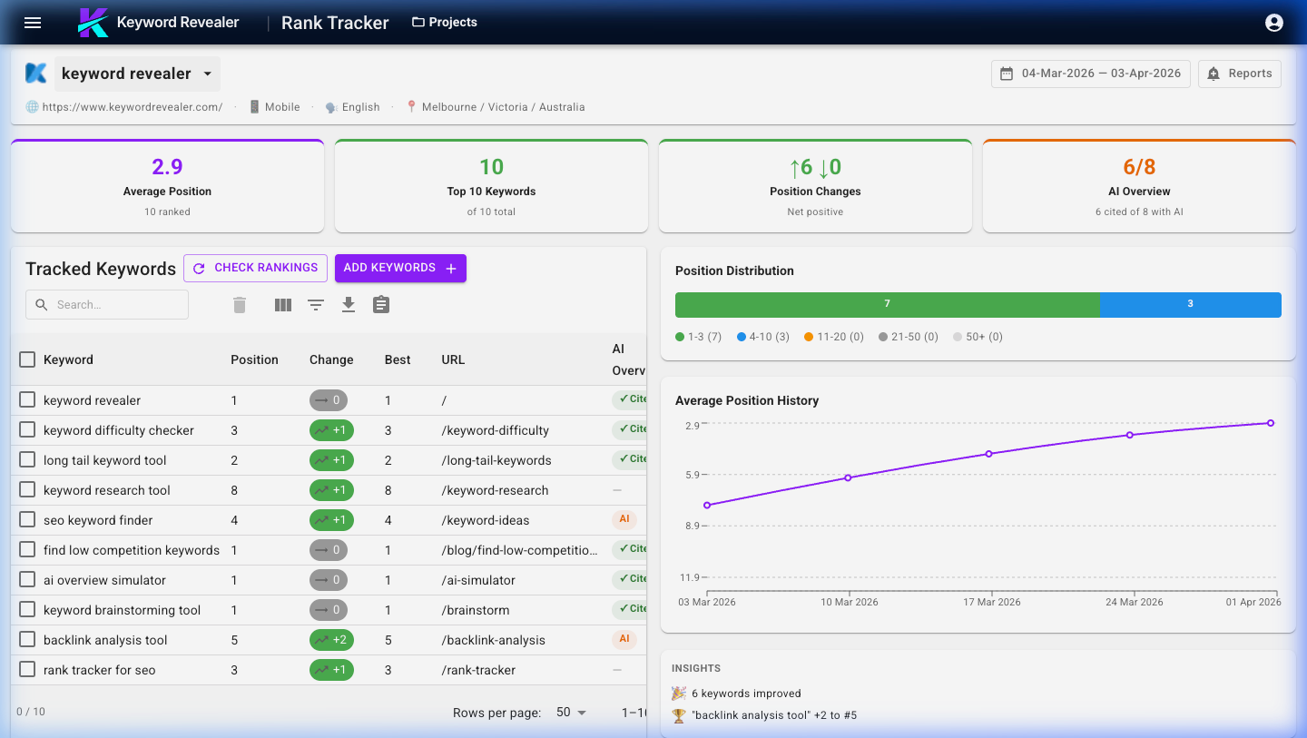The height and width of the screenshot is (738, 1307).
Task: Open the user account avatar
Action: [x=1274, y=23]
